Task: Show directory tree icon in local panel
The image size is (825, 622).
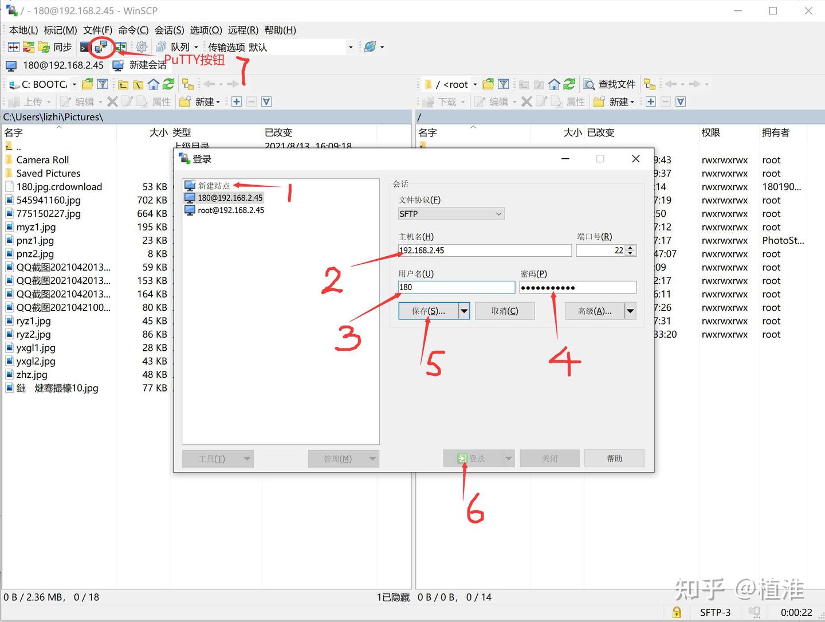Action: point(187,84)
